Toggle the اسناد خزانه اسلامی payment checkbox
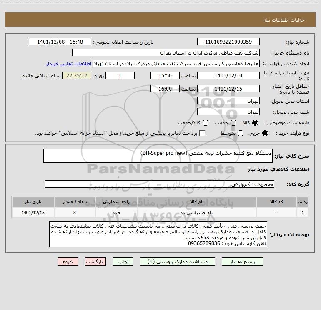Image resolution: width=321 pixels, height=310 pixels. [x=202, y=133]
